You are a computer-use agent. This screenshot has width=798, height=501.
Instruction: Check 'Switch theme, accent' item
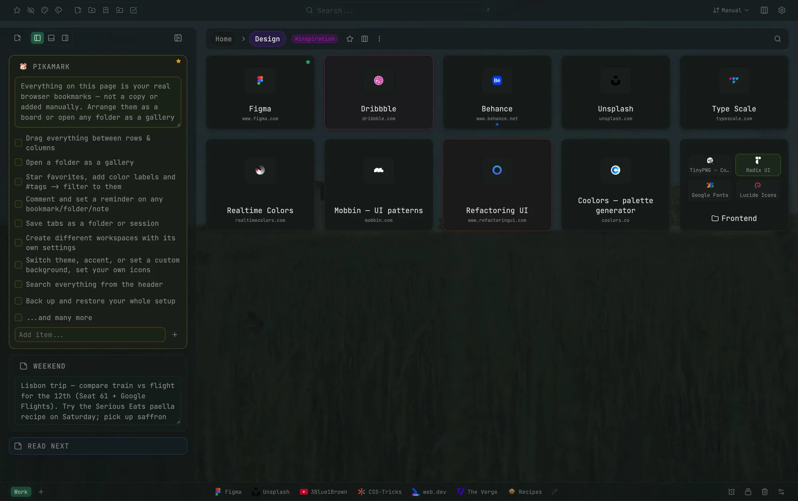(19, 265)
